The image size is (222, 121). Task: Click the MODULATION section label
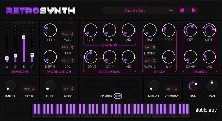(59, 72)
